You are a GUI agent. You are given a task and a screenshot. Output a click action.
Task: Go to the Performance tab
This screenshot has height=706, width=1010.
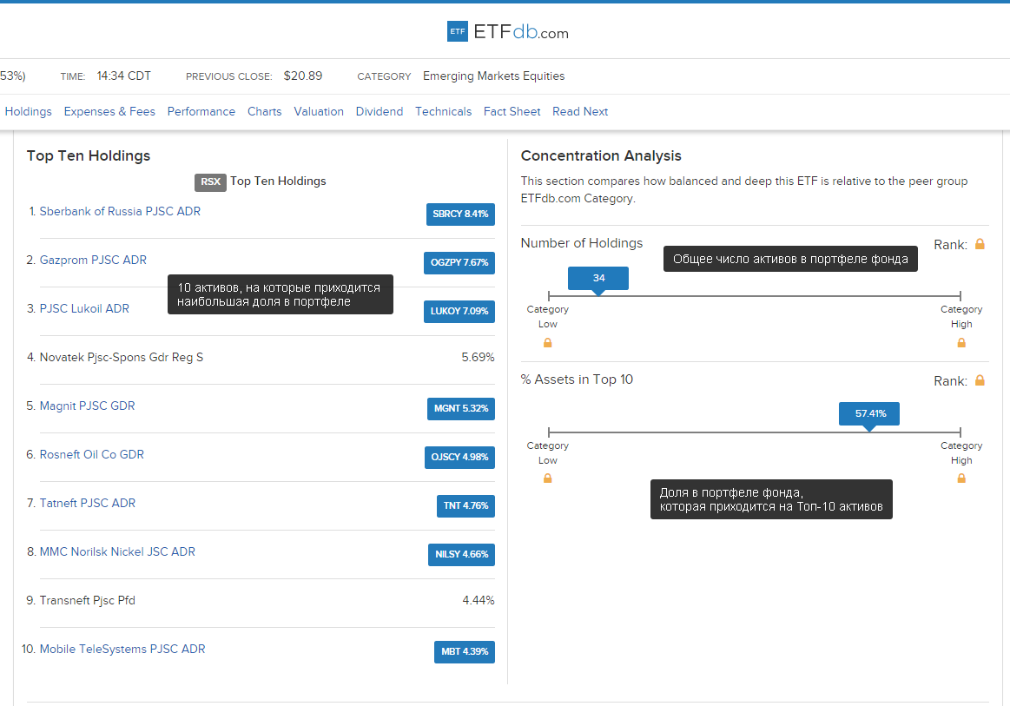point(201,111)
